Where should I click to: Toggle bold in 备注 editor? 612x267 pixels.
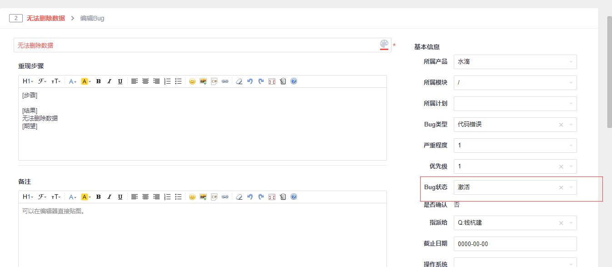[x=98, y=197]
